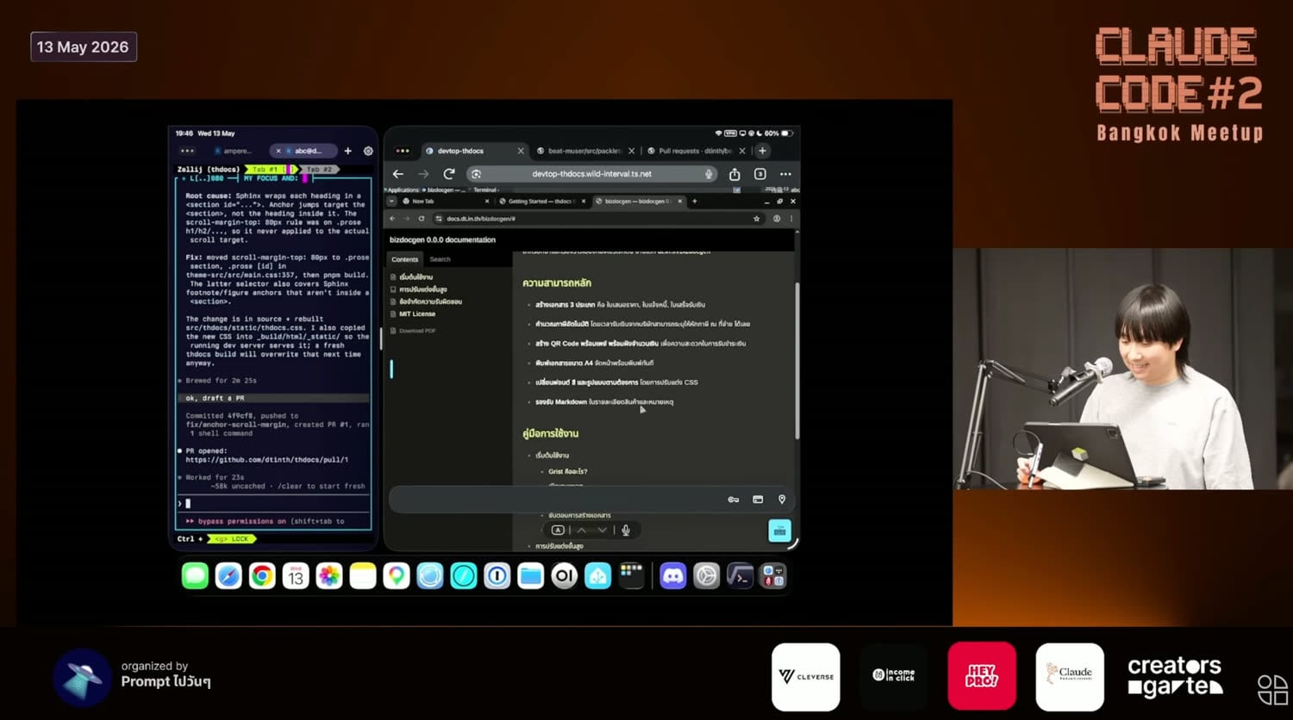Open Google Maps pin icon in dock
The height and width of the screenshot is (720, 1293).
click(x=397, y=575)
